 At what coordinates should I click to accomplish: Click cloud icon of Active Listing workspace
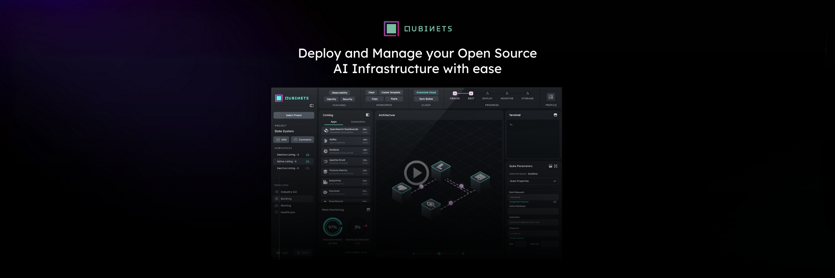pos(307,161)
